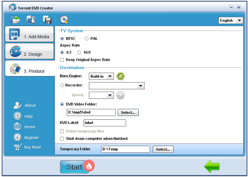This screenshot has height=177, width=248.
Task: Enable Keep Original Aspec Rate
Action: point(62,60)
